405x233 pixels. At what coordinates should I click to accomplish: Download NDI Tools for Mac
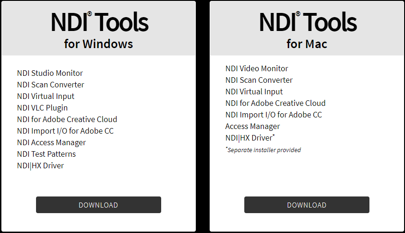pos(307,205)
